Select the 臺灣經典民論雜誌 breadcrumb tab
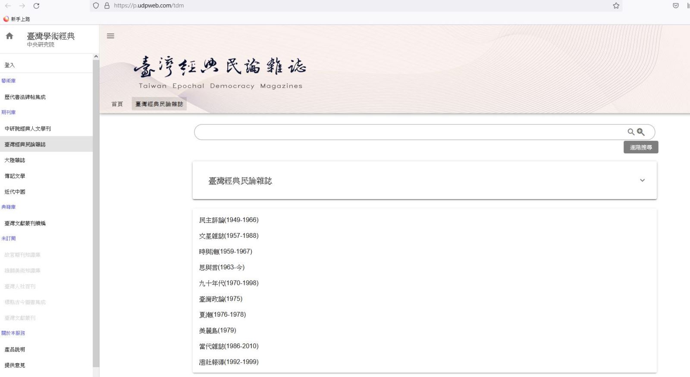The width and height of the screenshot is (690, 377). (159, 104)
